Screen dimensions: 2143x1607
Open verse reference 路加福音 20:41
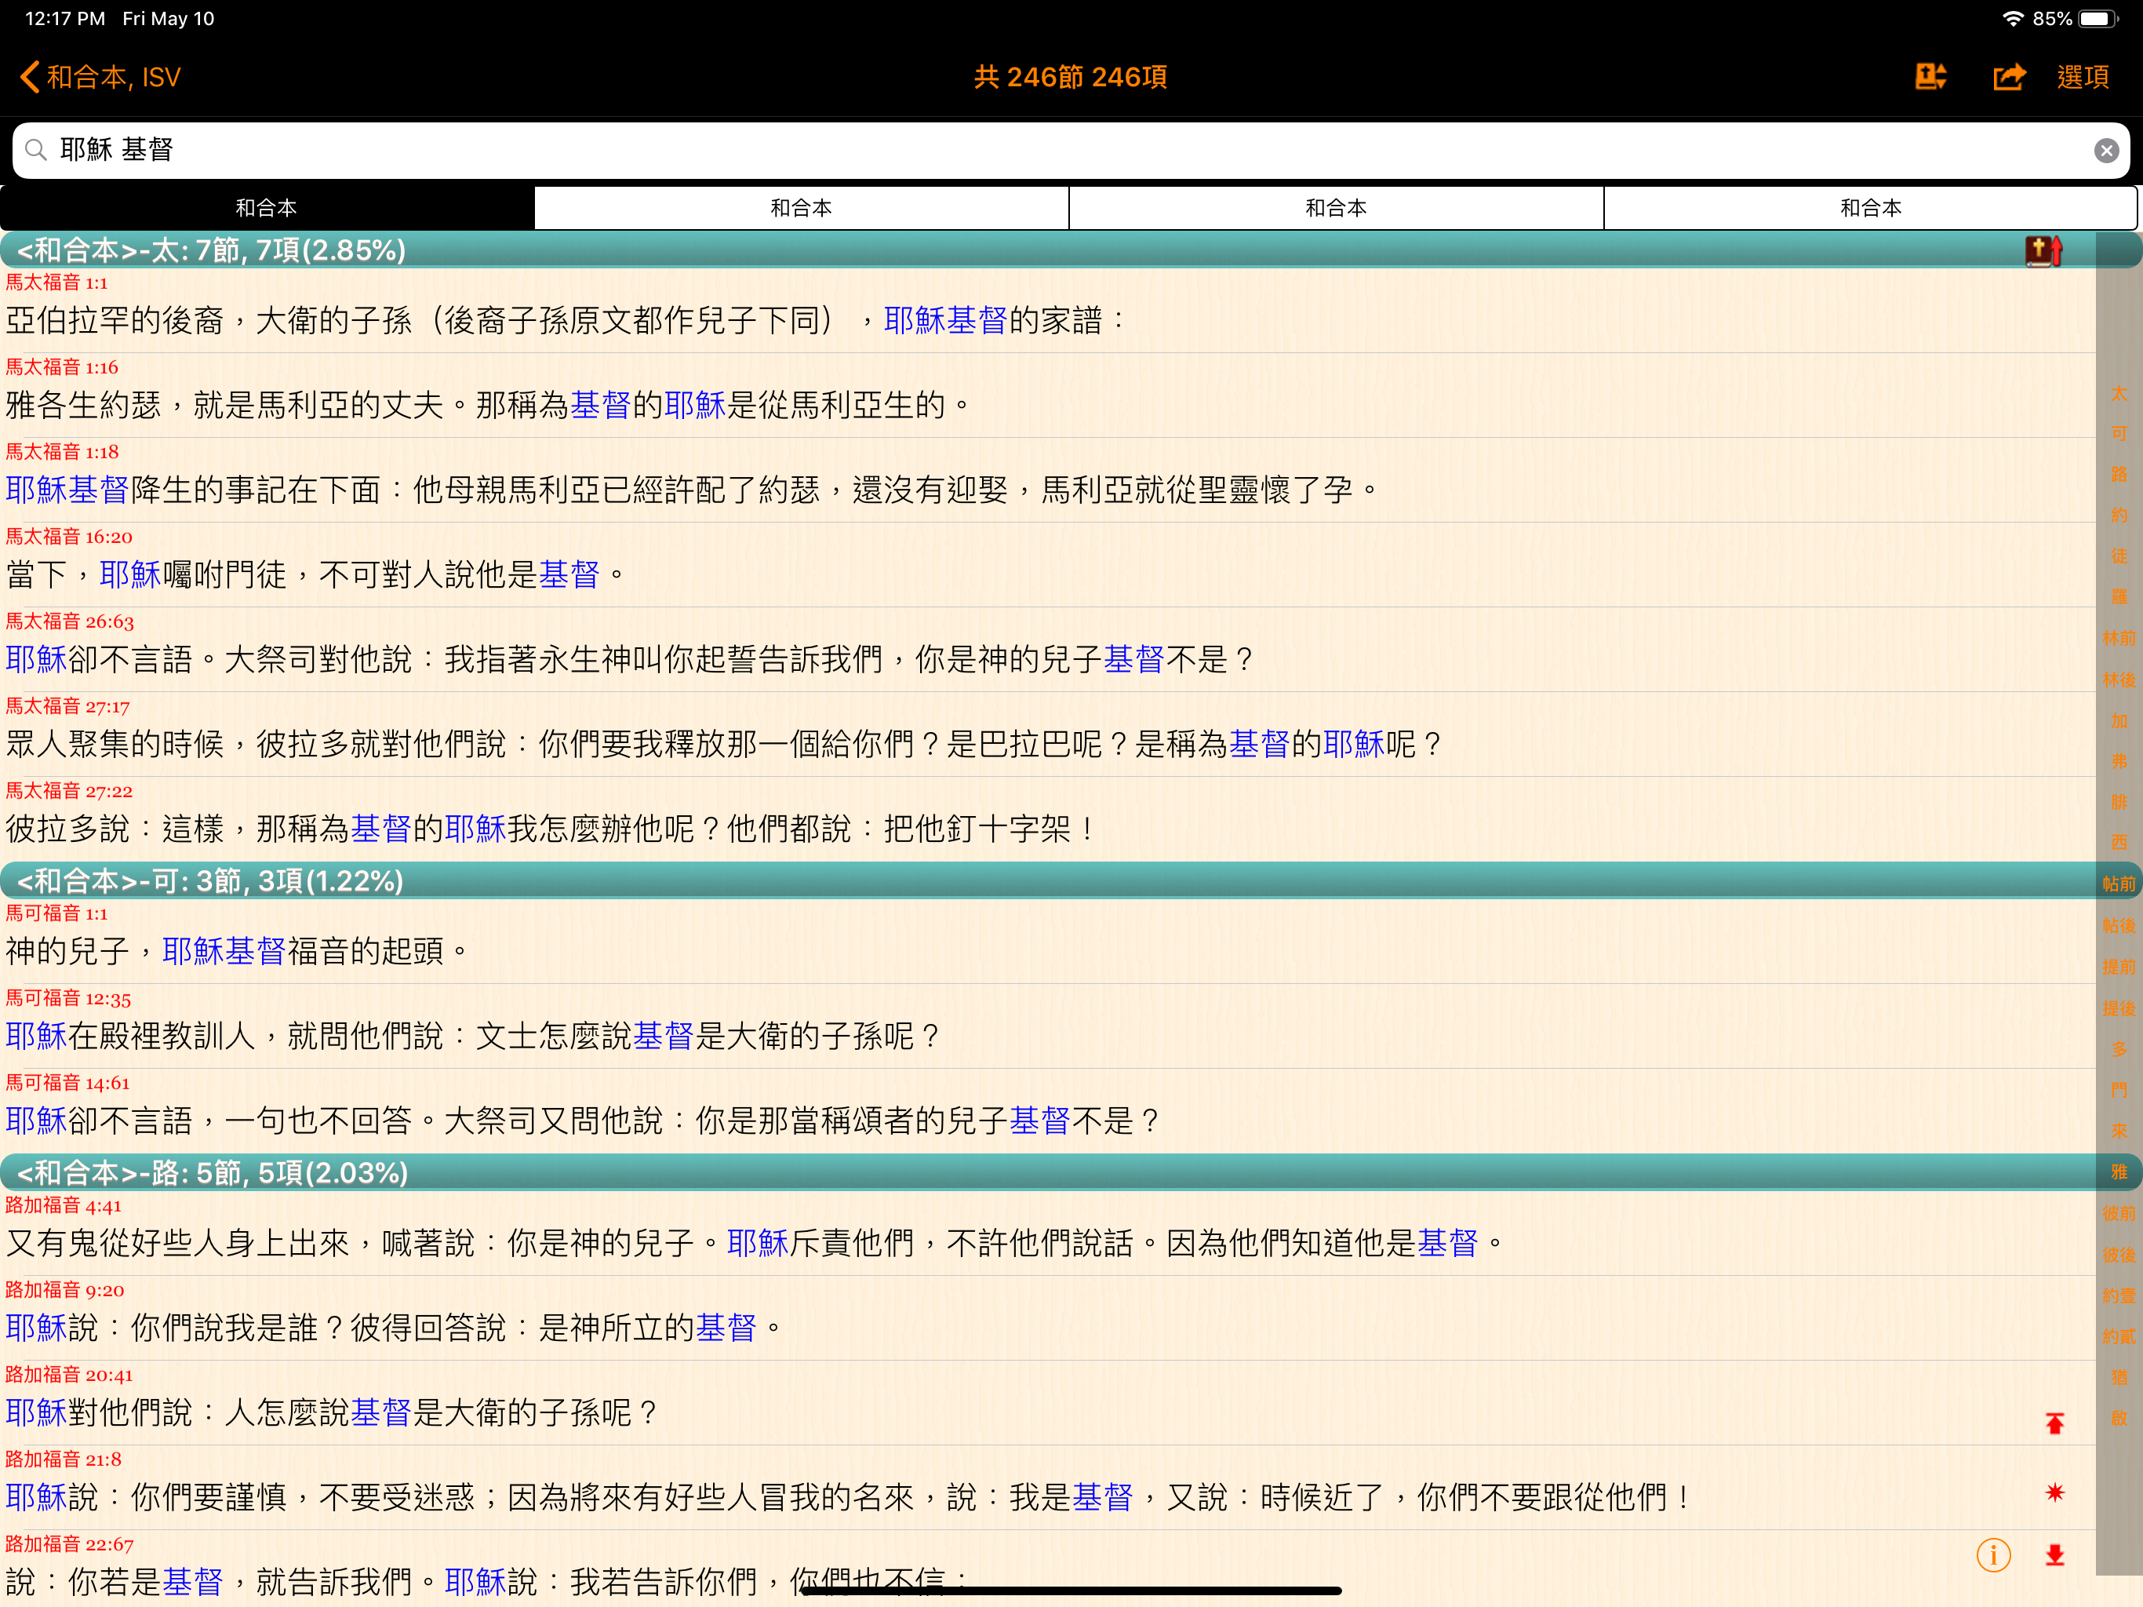69,1375
